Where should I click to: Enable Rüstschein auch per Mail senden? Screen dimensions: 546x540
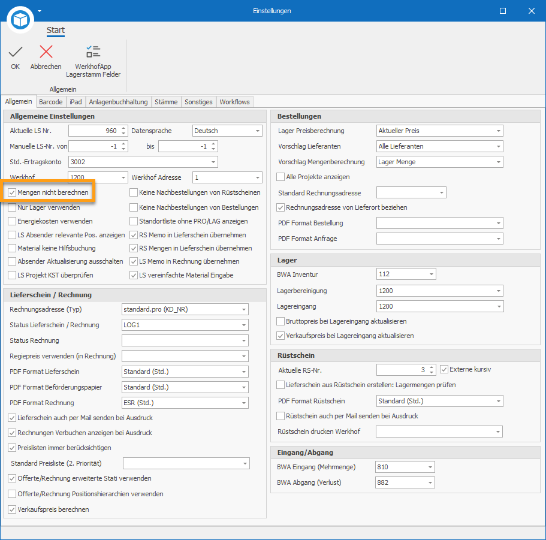(280, 416)
